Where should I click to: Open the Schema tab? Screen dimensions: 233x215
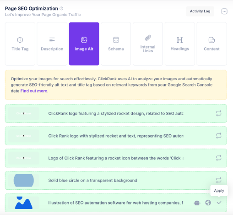[x=116, y=44]
